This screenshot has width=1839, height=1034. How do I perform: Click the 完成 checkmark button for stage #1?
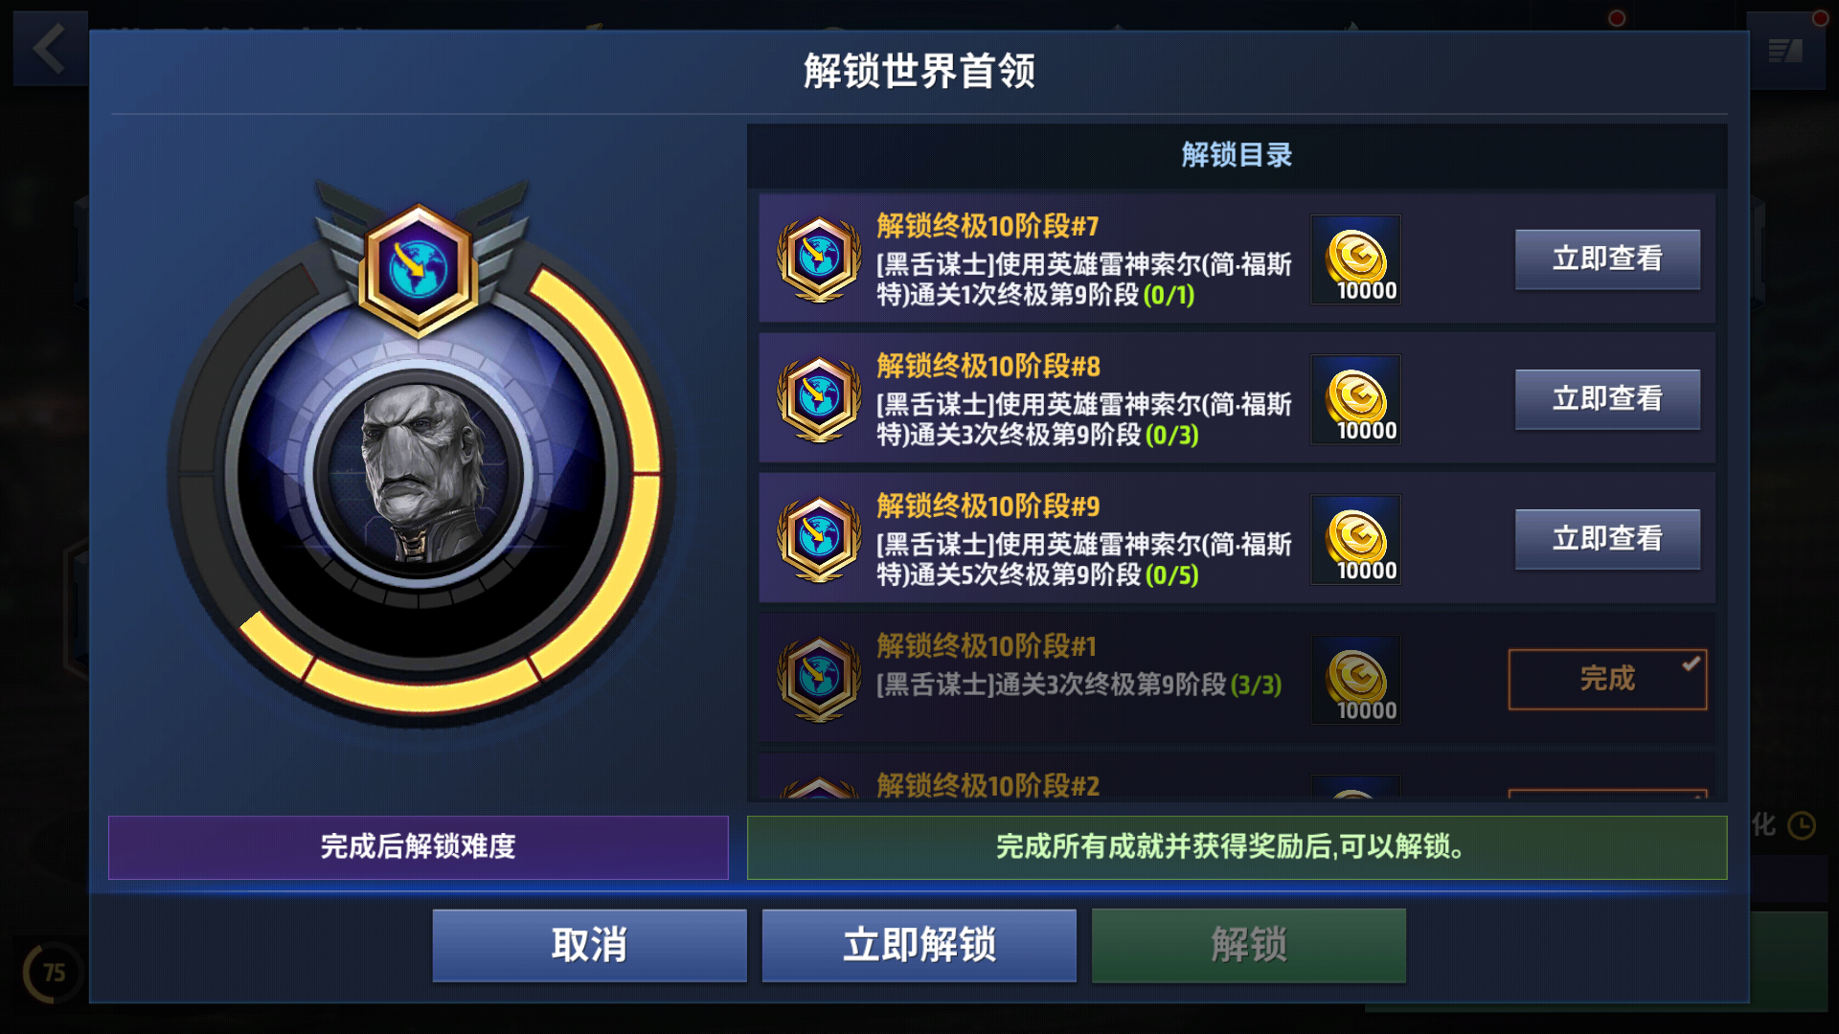coord(1607,679)
